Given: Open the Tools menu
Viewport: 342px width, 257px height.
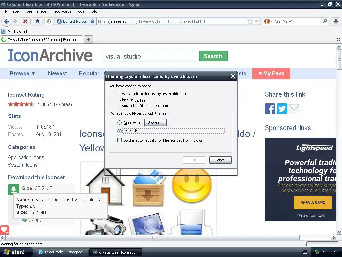Looking at the screenshot, I should point(80,12).
